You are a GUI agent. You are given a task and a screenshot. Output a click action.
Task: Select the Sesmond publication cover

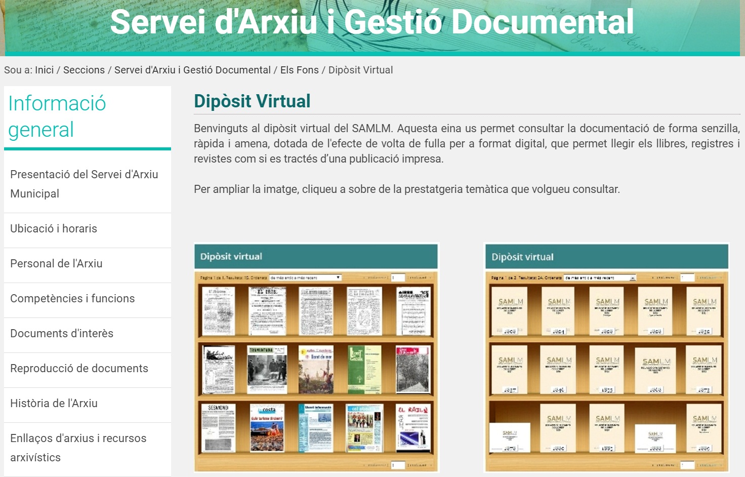click(218, 428)
